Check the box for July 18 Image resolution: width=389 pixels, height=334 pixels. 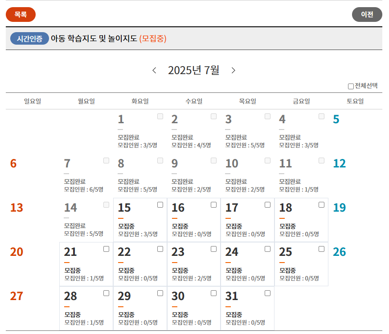(x=321, y=205)
